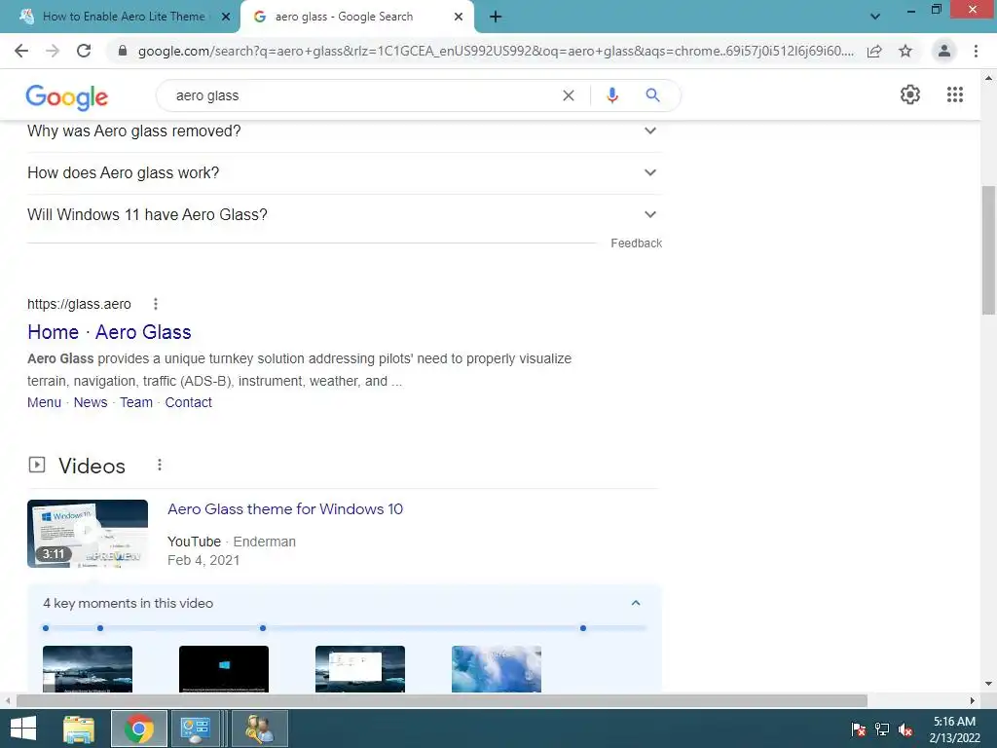Viewport: 997px width, 748px height.
Task: Click the Chrome taskbar icon
Action: click(139, 729)
